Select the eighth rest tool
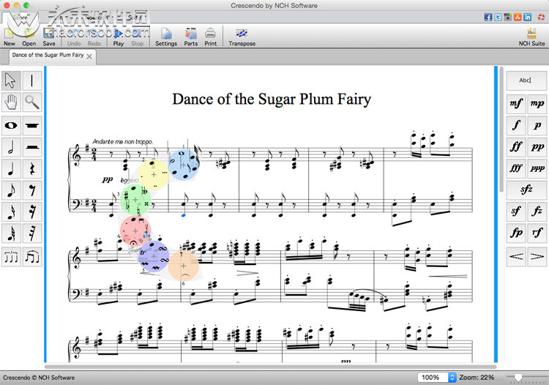549x385 pixels. (x=32, y=190)
